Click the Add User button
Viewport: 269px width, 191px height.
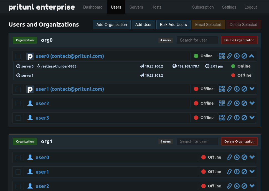click(x=143, y=25)
